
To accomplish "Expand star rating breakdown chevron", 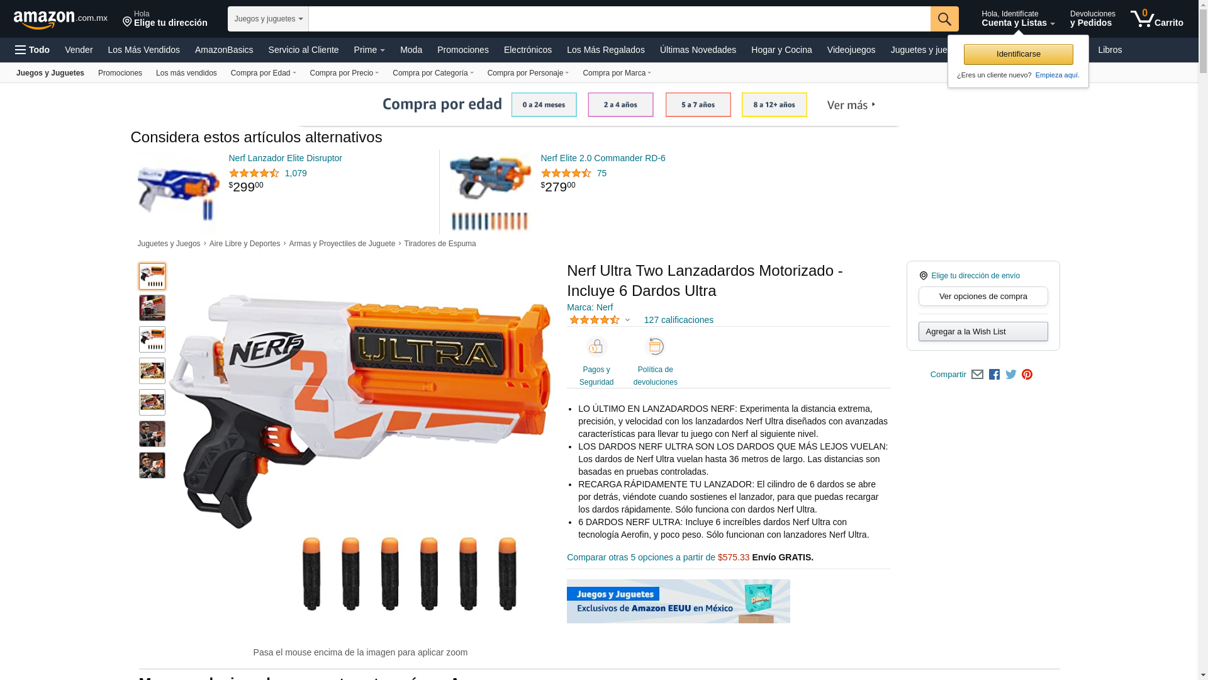I will coord(627,320).
